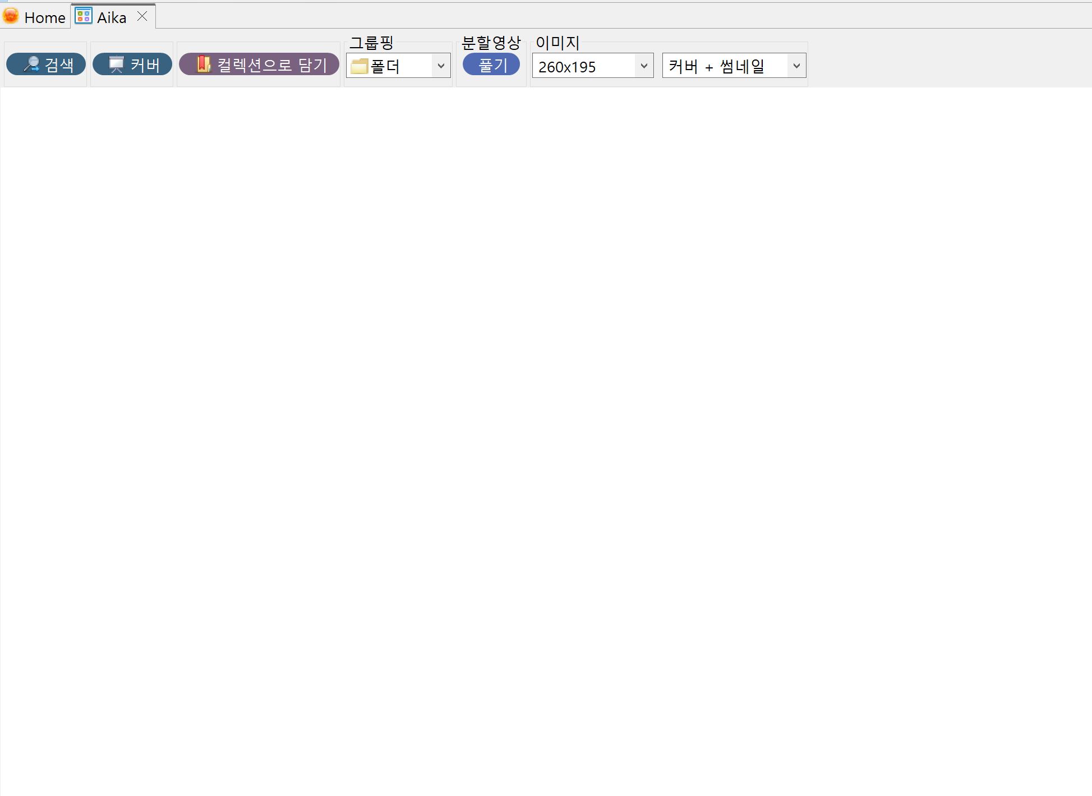Viewport: 1092px width, 796px height.
Task: Click the folder icon in 그룹핑 combo box
Action: point(359,66)
